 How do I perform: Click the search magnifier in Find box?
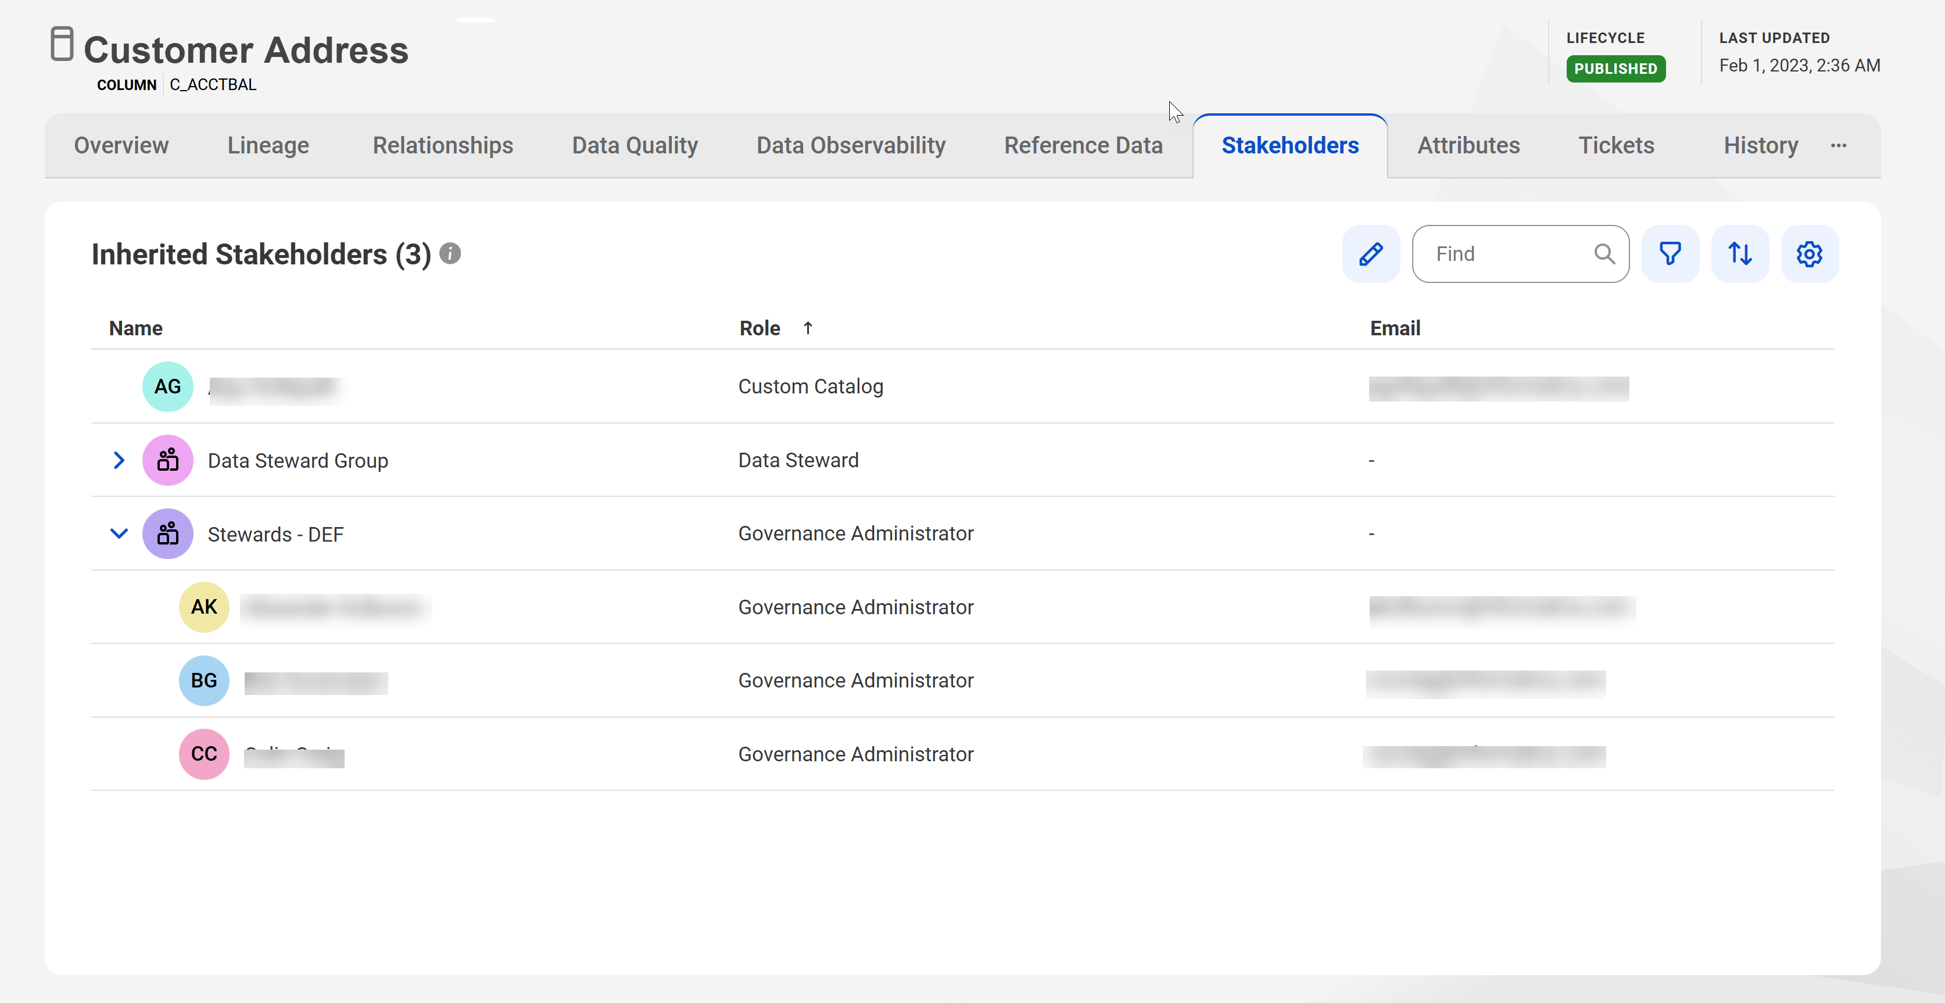coord(1604,254)
